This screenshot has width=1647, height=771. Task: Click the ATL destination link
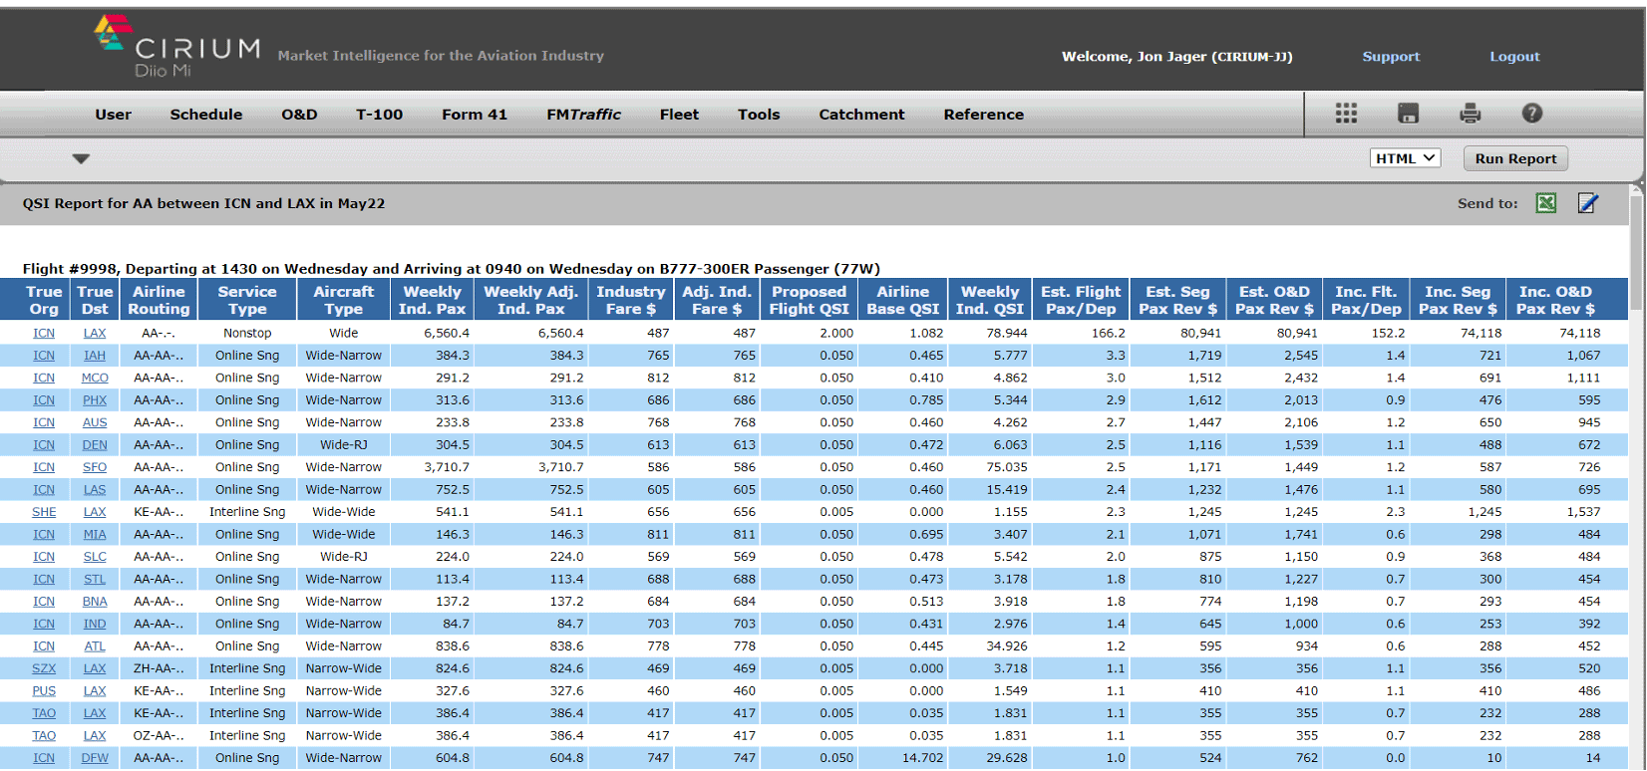tap(95, 646)
